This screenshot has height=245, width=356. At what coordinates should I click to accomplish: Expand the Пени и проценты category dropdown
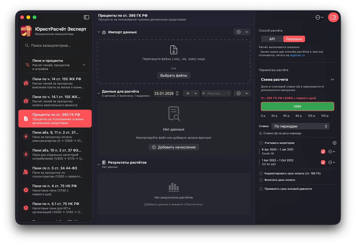(x=84, y=65)
